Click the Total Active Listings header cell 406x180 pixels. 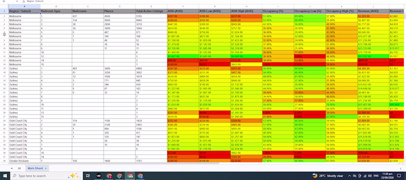coord(151,11)
